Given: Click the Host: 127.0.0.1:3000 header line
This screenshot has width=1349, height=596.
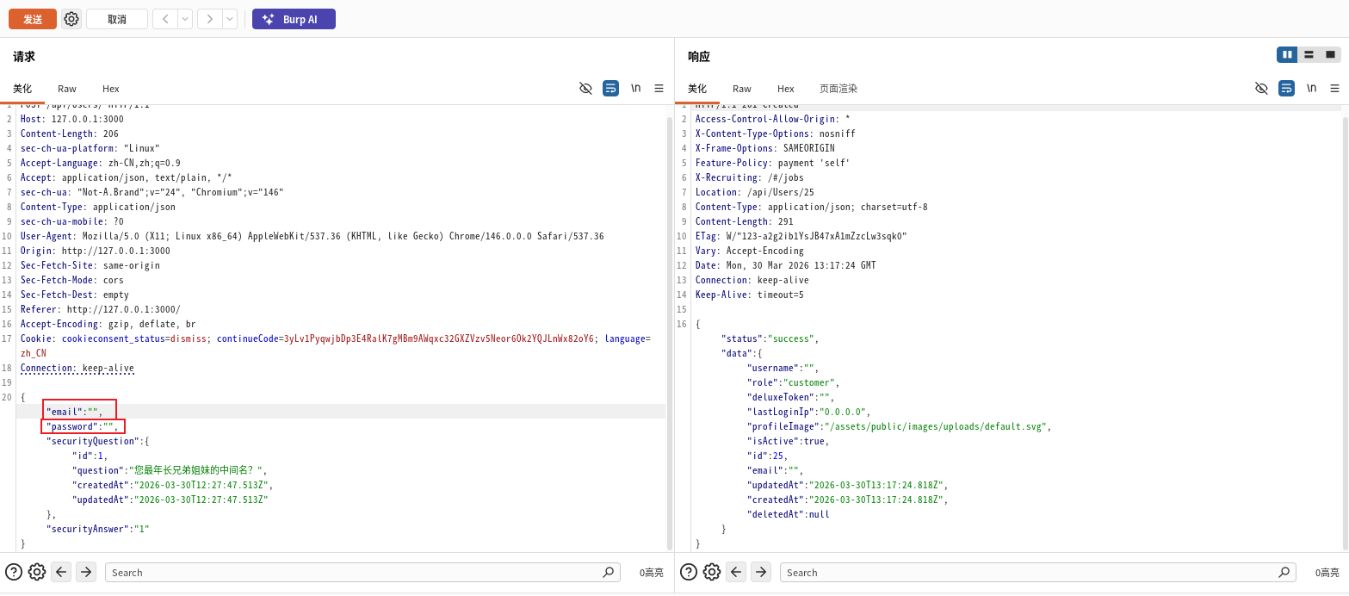Looking at the screenshot, I should pos(72,119).
